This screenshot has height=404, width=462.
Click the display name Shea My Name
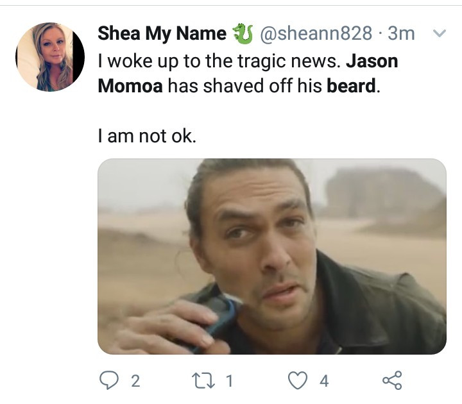pyautogui.click(x=162, y=34)
